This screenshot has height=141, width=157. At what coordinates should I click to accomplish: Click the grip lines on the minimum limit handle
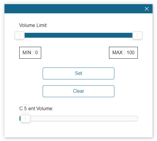(x=20, y=35)
